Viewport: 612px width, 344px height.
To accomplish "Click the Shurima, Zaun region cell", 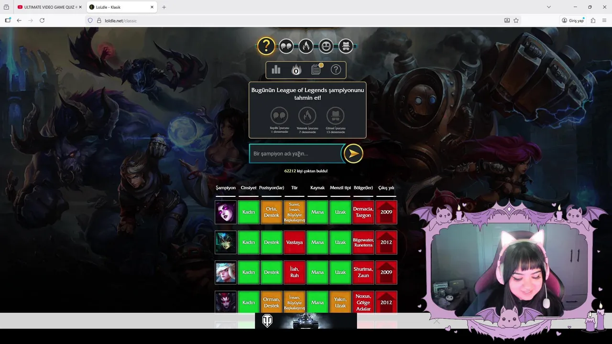I will click(363, 272).
